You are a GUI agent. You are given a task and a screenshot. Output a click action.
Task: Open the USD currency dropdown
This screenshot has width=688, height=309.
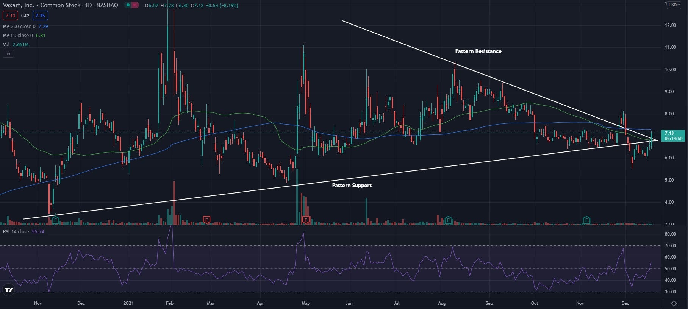(x=674, y=5)
